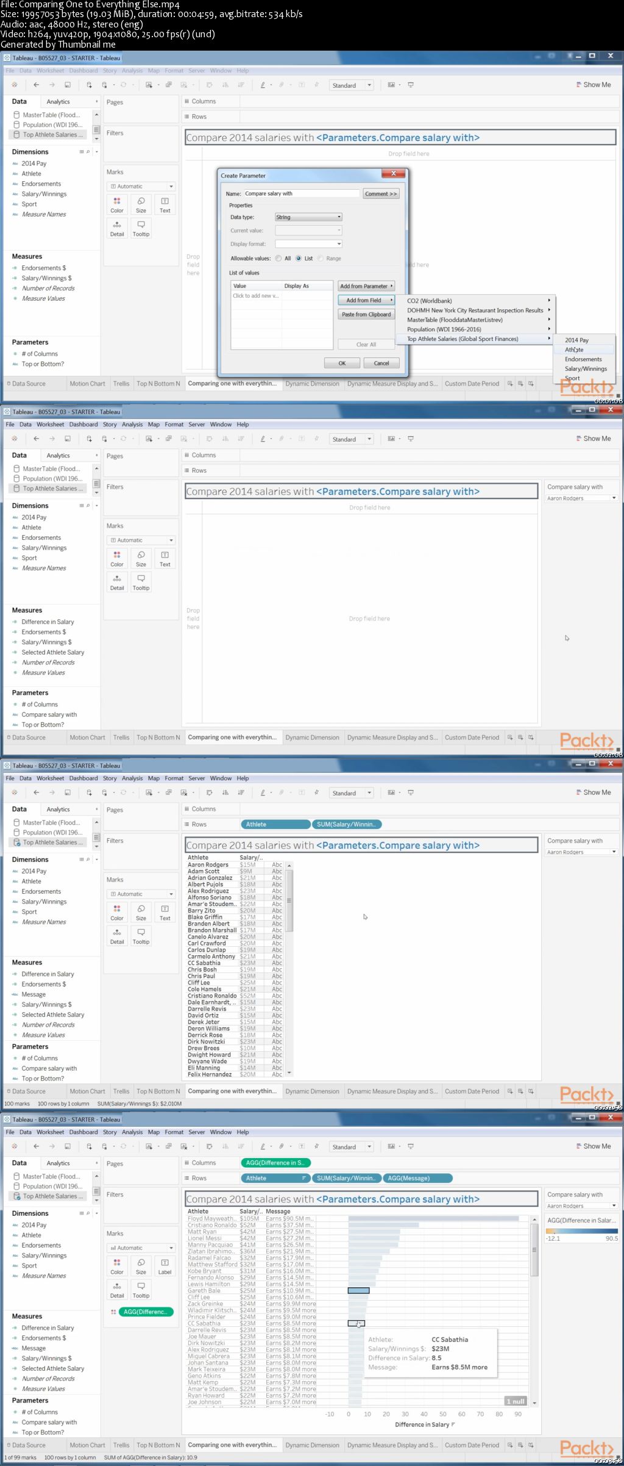
Task: Expand MasterTable (FlooddataMasterListrev) submenu entry
Action: [x=478, y=320]
